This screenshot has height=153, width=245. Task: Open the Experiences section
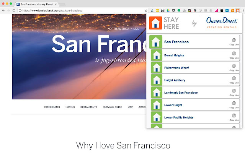coord(52,107)
